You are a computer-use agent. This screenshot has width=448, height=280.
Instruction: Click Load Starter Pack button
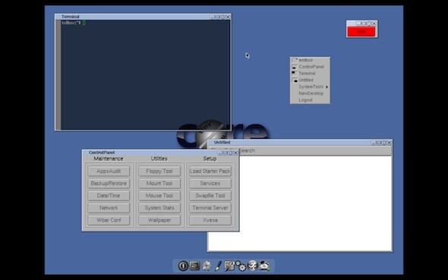(210, 171)
